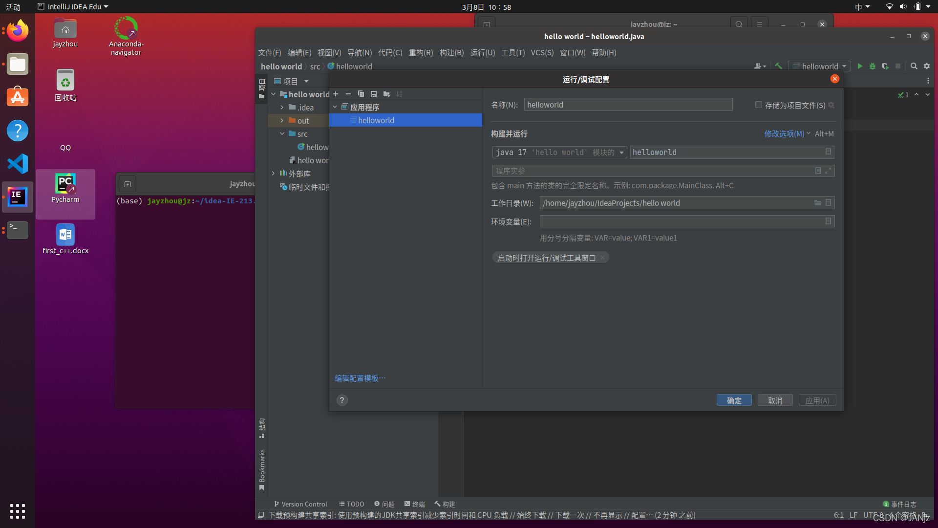Open the java 17 module dropdown

tap(559, 152)
